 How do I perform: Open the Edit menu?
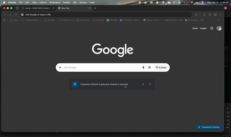(x=27, y=3)
